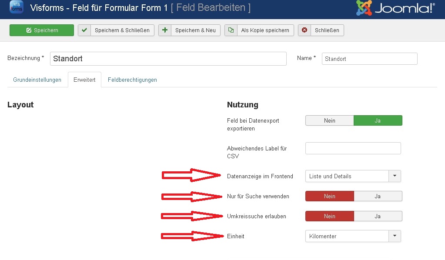Click the Abweichendes Label für CSV input field
Screen dimensions: 445x260
coord(353,148)
